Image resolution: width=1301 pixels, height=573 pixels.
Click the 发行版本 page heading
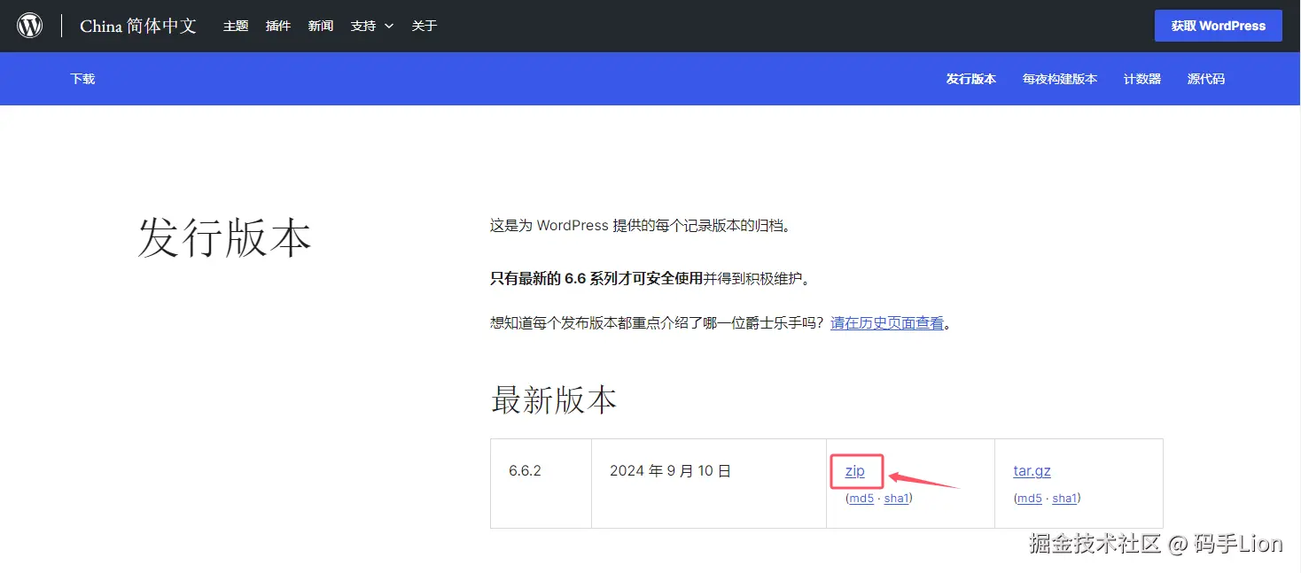[225, 238]
